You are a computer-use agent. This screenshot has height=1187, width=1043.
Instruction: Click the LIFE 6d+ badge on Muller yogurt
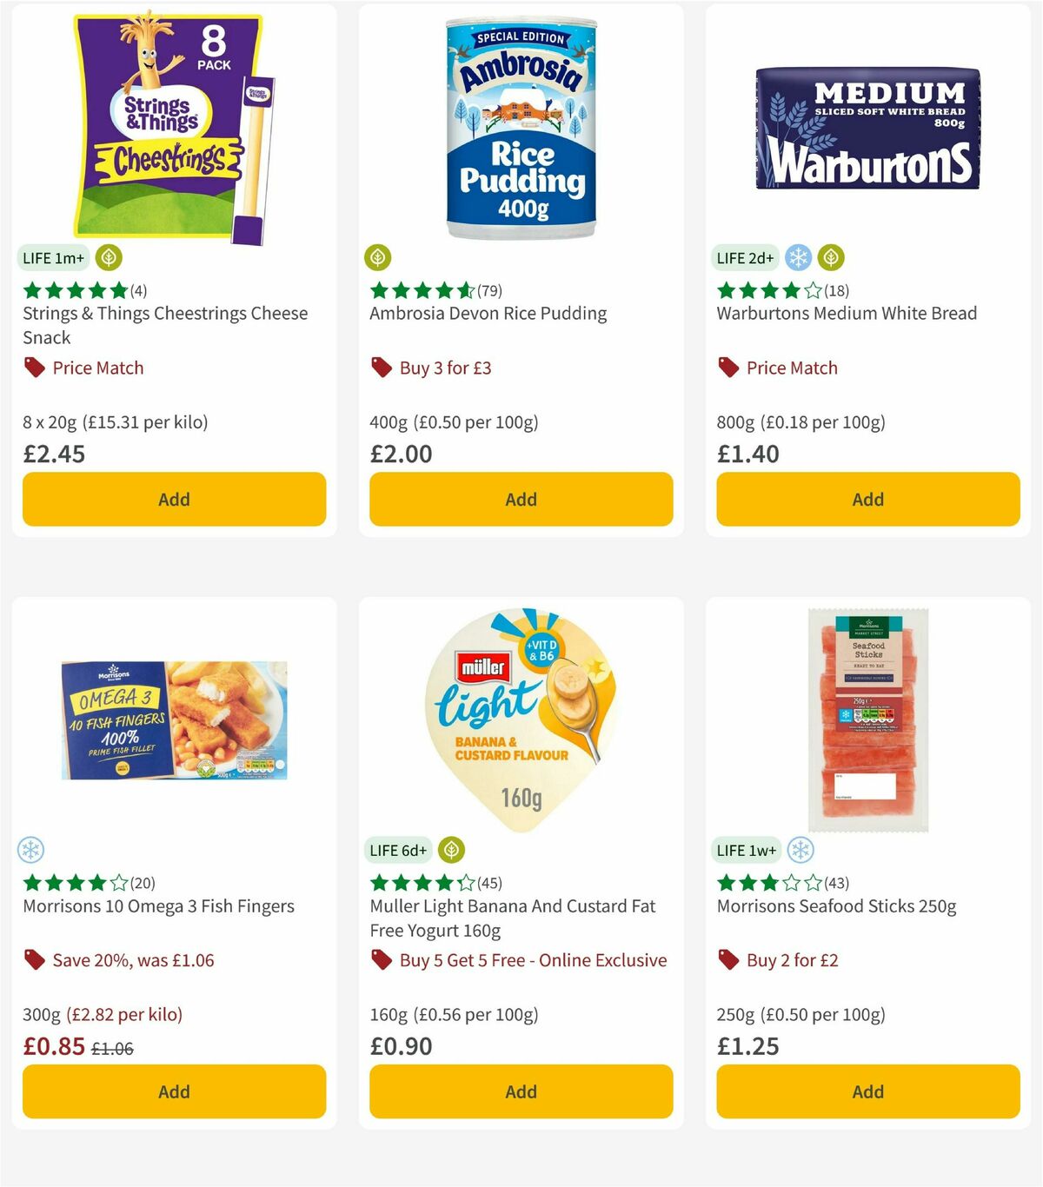[x=398, y=850]
